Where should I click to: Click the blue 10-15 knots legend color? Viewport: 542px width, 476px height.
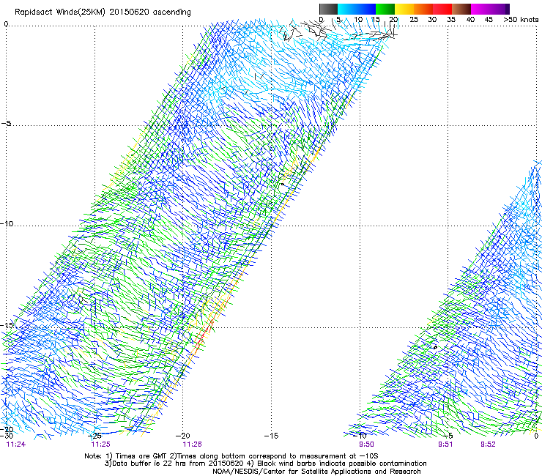coord(366,9)
